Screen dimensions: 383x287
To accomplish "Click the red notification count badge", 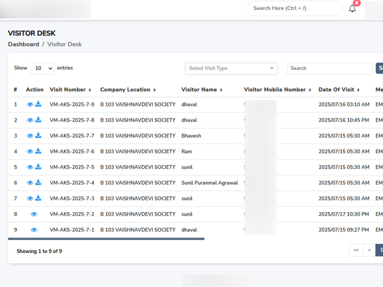I will 357,3.
